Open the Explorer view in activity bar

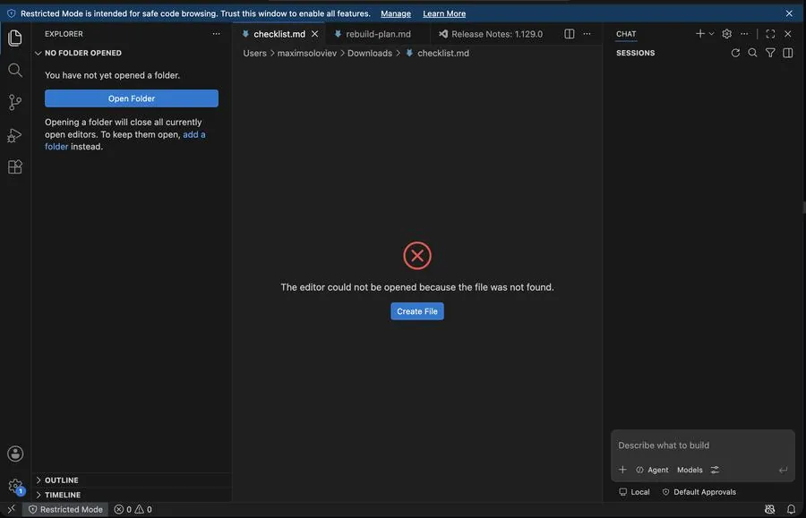[x=15, y=38]
